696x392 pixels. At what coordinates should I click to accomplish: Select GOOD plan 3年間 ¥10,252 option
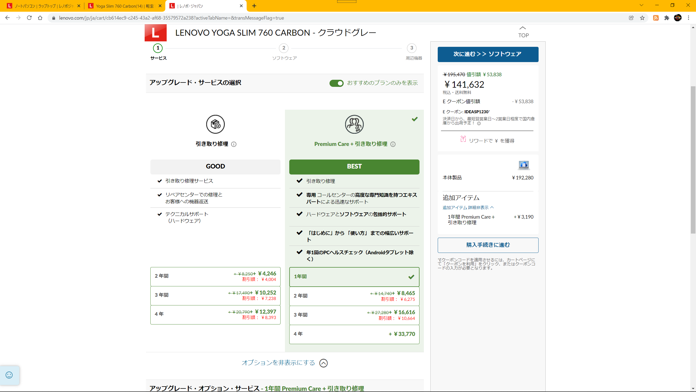215,296
